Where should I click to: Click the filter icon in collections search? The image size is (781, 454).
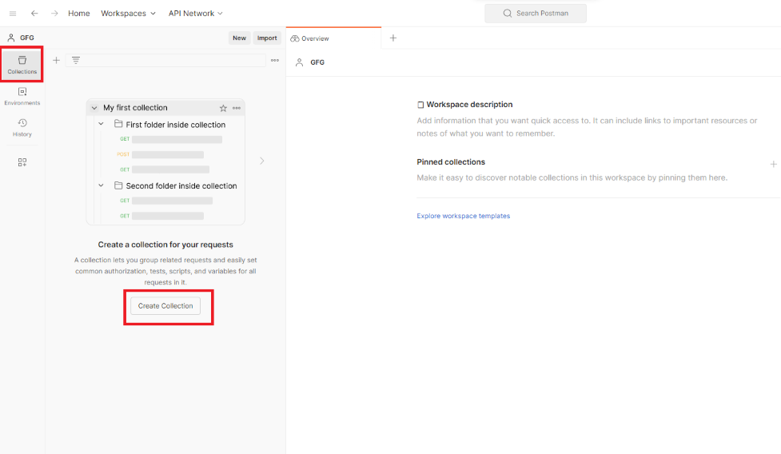tap(76, 60)
